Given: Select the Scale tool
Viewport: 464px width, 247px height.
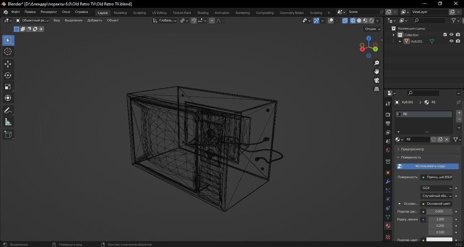Looking at the screenshot, I should tap(8, 87).
